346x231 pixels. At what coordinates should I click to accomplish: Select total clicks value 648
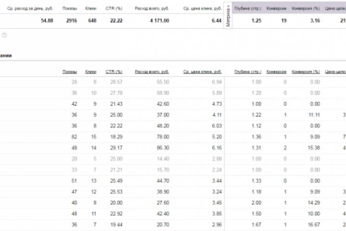[92, 21]
